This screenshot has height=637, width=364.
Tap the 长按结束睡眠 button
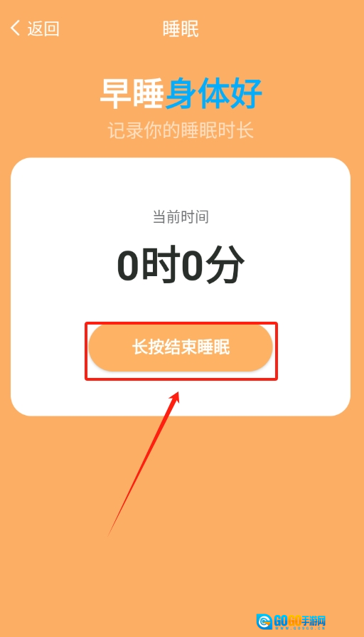coord(181,348)
